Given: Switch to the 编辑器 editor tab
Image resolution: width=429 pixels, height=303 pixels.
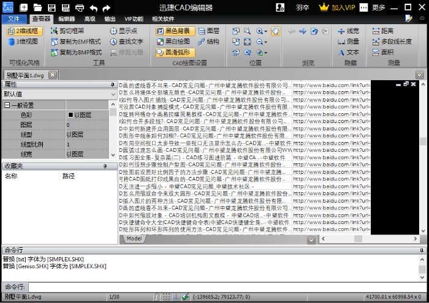Looking at the screenshot, I should pos(66,19).
